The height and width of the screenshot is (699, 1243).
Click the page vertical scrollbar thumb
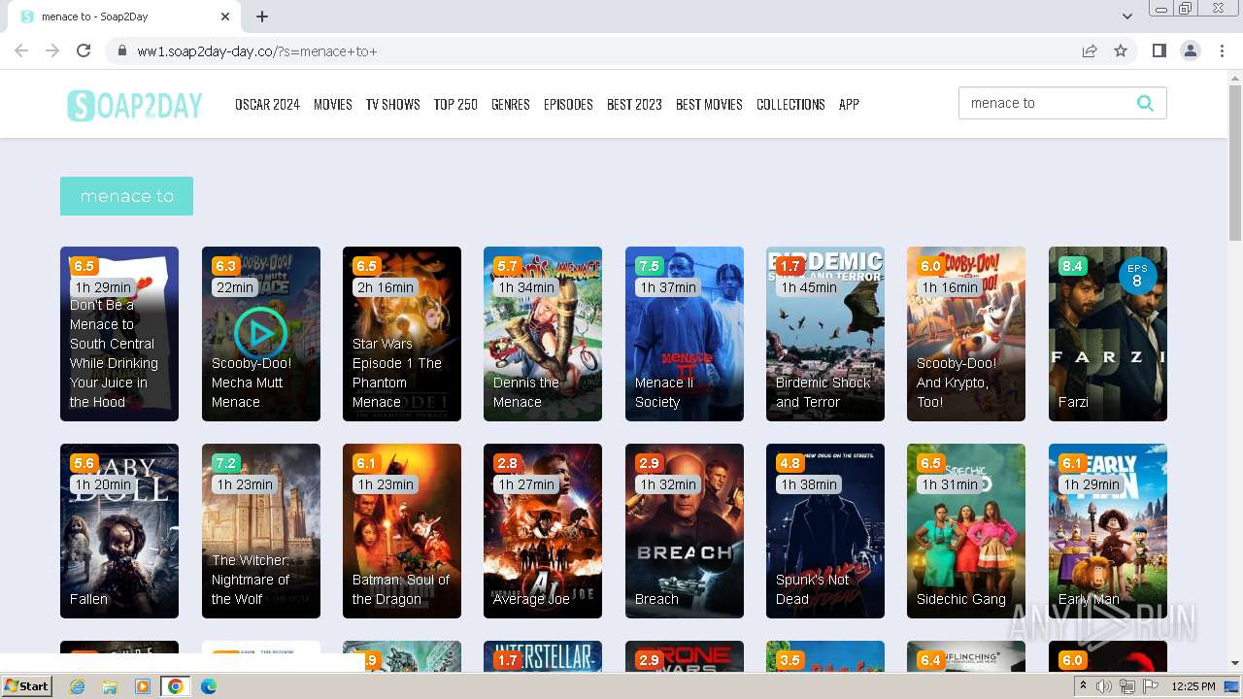pos(1235,163)
